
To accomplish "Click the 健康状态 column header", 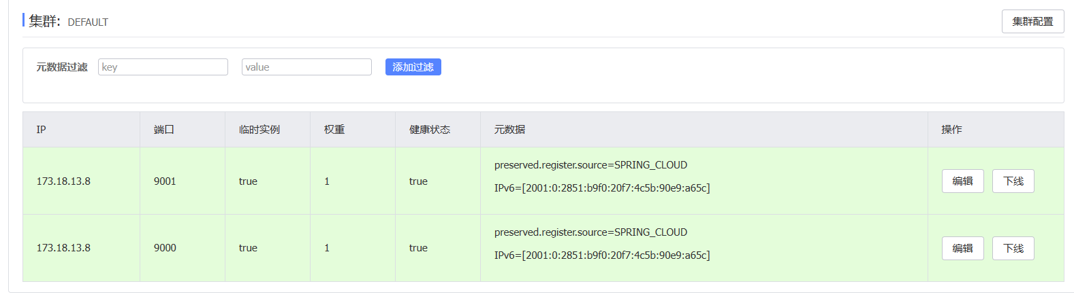I will (430, 130).
